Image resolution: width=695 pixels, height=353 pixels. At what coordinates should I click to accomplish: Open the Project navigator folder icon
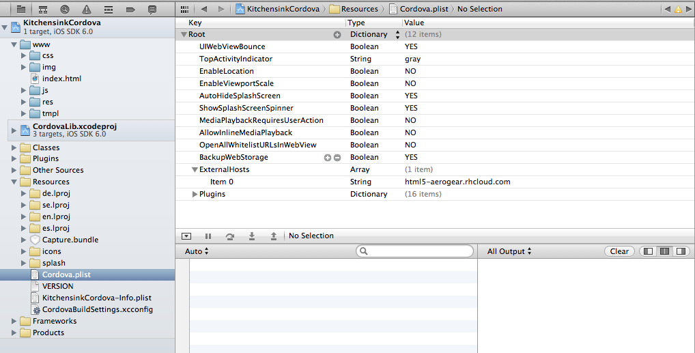pyautogui.click(x=21, y=9)
